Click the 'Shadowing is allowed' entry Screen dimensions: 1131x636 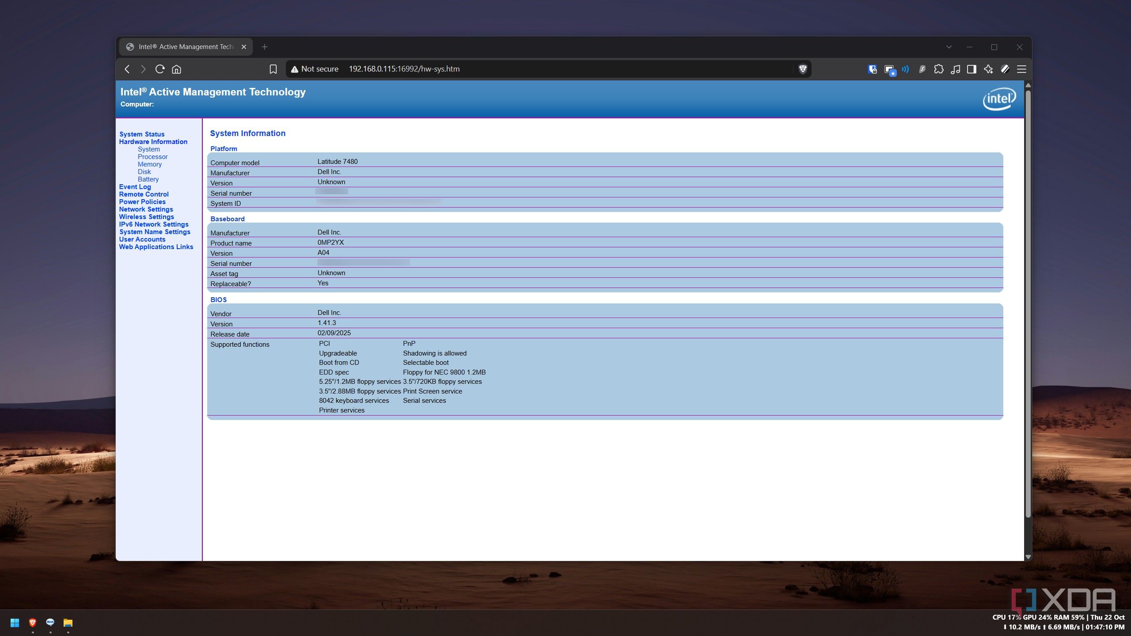(434, 353)
